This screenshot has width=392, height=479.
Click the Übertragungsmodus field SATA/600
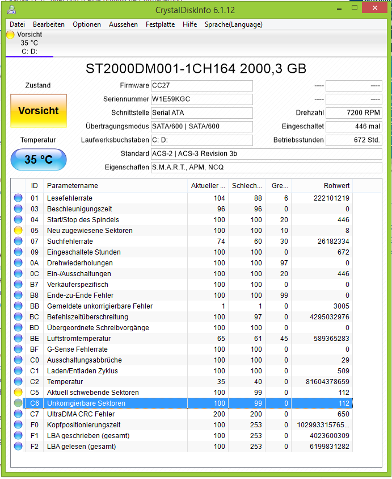point(201,127)
